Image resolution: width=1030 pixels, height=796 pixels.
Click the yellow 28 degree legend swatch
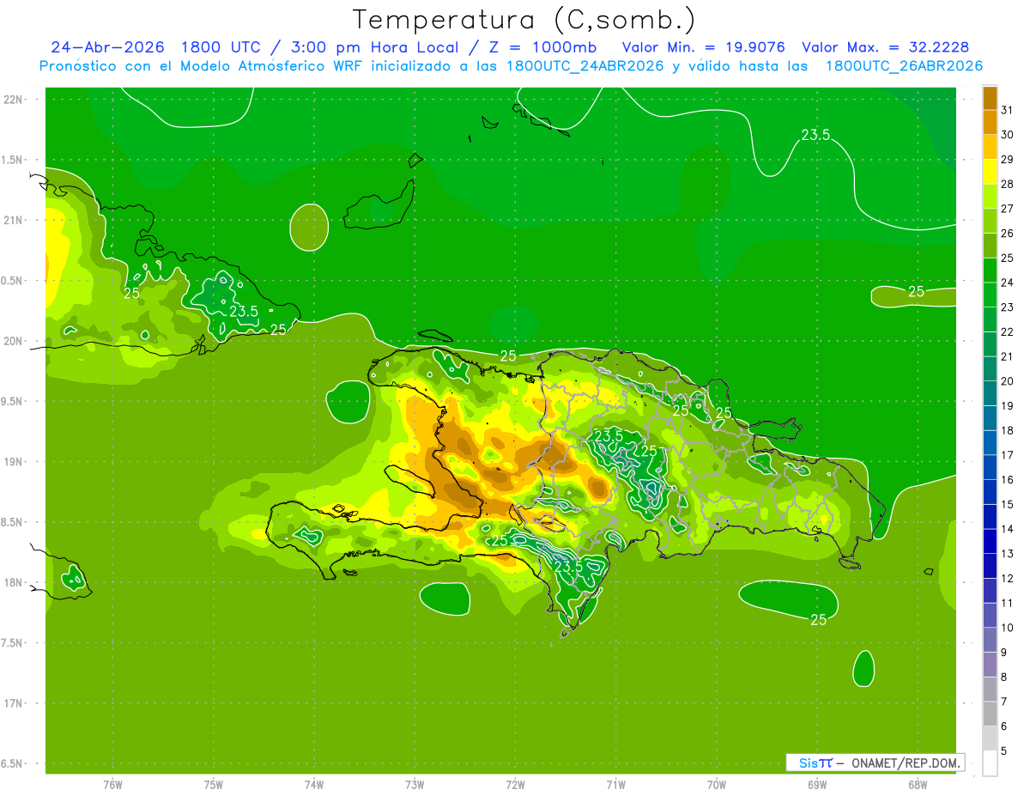click(990, 172)
